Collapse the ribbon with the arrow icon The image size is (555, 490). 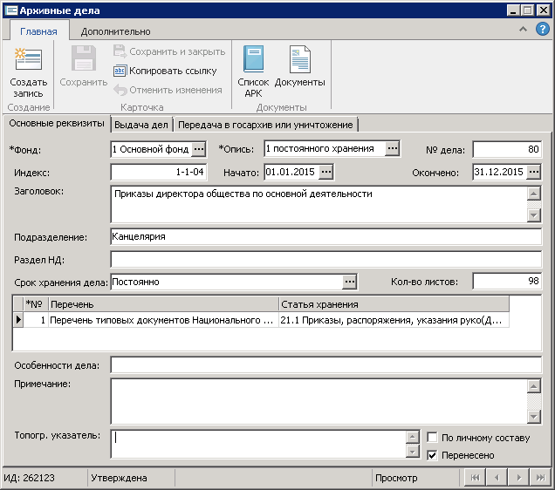point(523,30)
